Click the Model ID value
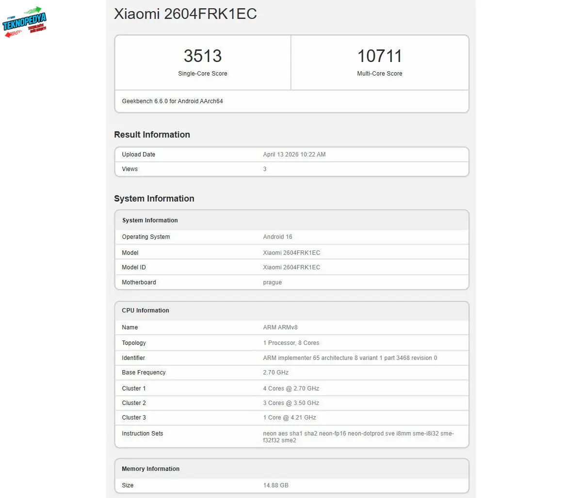The width and height of the screenshot is (582, 498). [291, 267]
